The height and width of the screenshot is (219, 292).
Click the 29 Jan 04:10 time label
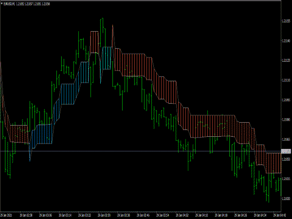coord(201,215)
